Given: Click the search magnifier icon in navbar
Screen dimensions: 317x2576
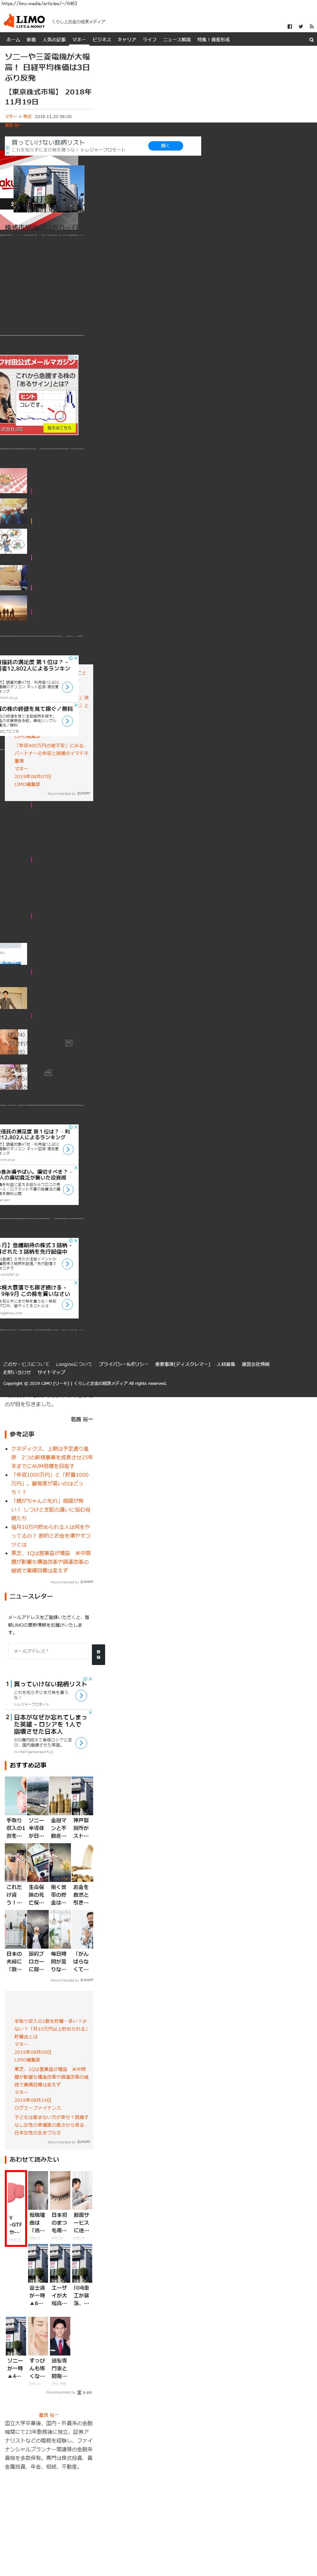Looking at the screenshot, I should tap(311, 40).
